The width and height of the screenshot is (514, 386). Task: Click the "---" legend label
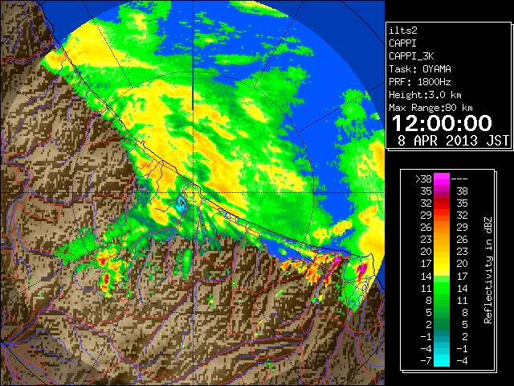pos(459,179)
